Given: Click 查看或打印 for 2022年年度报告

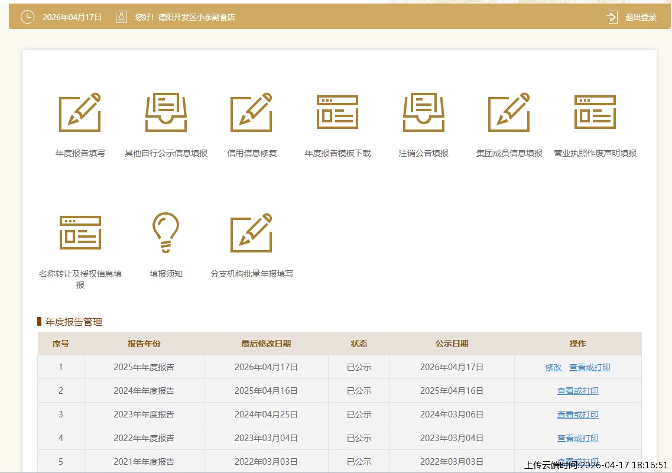Looking at the screenshot, I should click(577, 438).
